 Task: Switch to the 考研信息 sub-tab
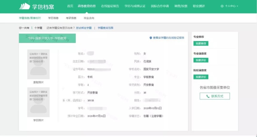[71, 18]
